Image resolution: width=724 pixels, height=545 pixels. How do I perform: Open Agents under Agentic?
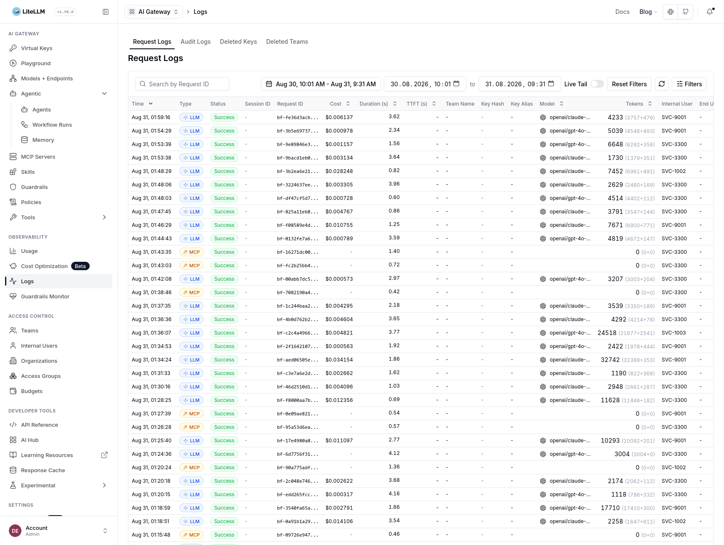pos(64,109)
